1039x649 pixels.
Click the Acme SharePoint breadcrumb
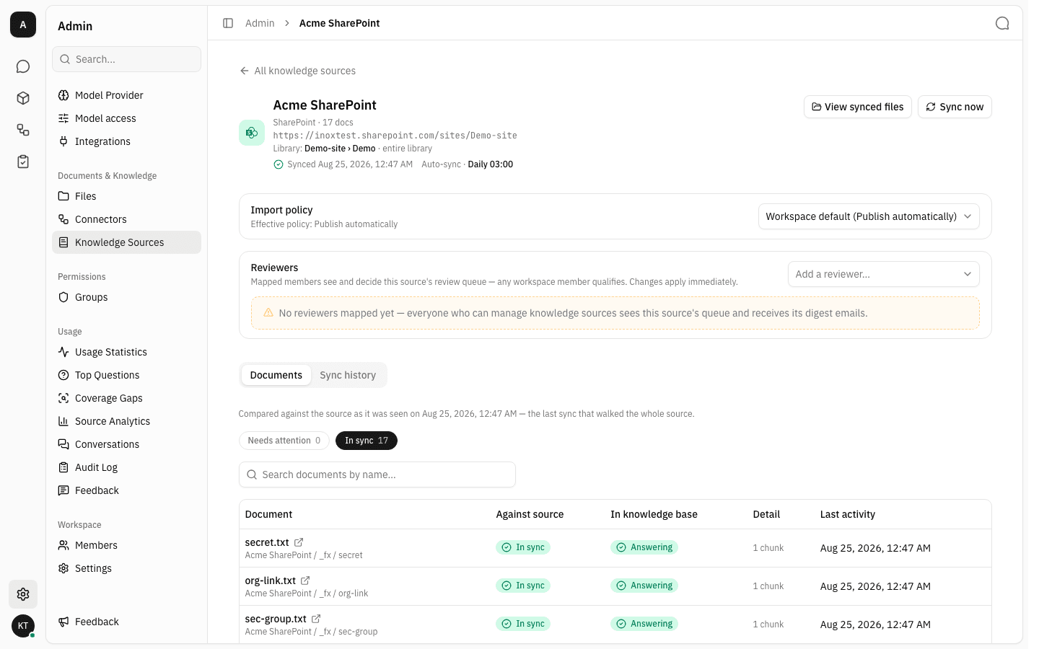click(x=340, y=23)
